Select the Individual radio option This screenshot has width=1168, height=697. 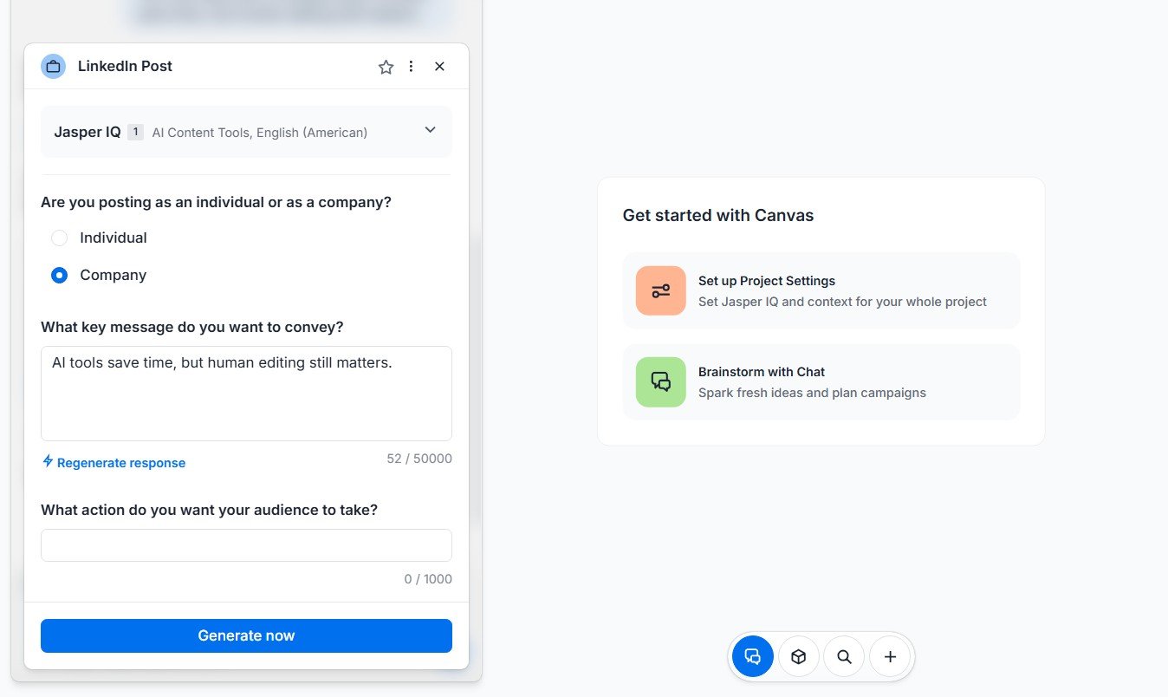(x=59, y=238)
